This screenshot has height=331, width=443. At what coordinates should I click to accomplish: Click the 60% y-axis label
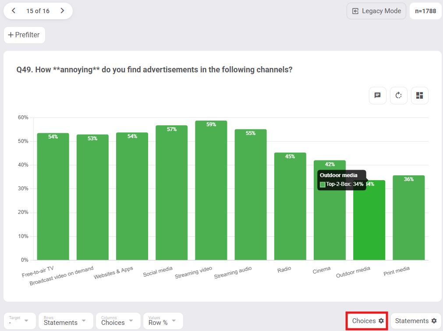23,117
